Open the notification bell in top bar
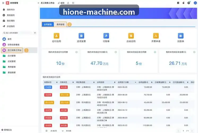The width and height of the screenshot is (198, 133). (183, 3)
